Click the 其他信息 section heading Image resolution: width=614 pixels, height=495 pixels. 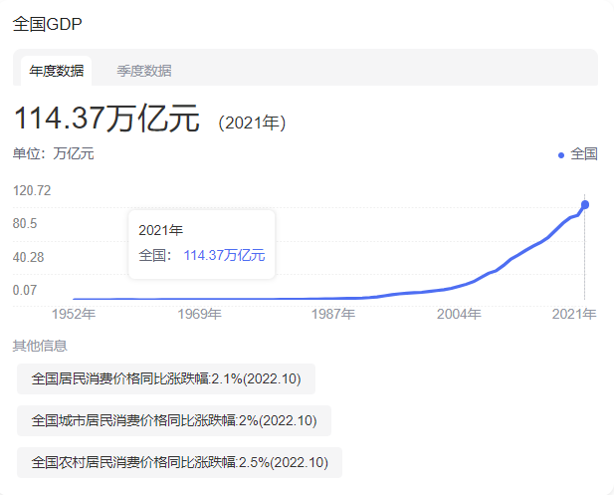[40, 346]
